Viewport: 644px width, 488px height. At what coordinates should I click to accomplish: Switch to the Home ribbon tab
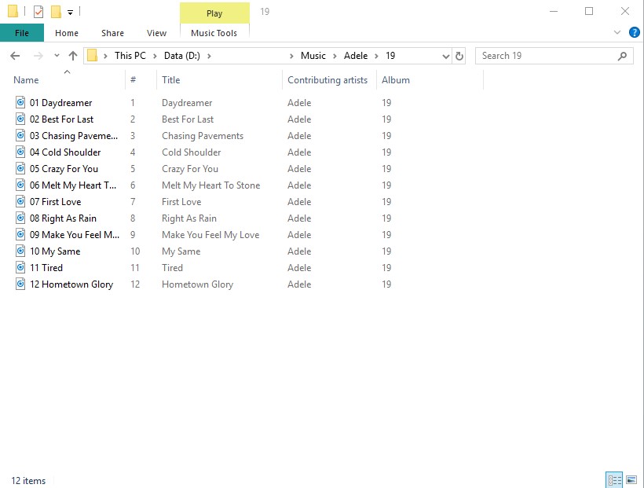(x=67, y=33)
